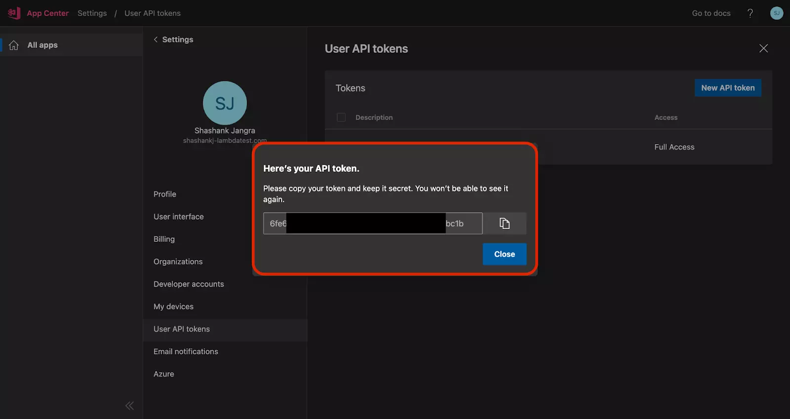Click the All apps home icon

[14, 45]
